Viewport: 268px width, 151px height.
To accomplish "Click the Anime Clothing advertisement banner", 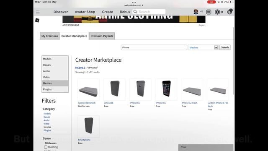I will pos(134,19).
